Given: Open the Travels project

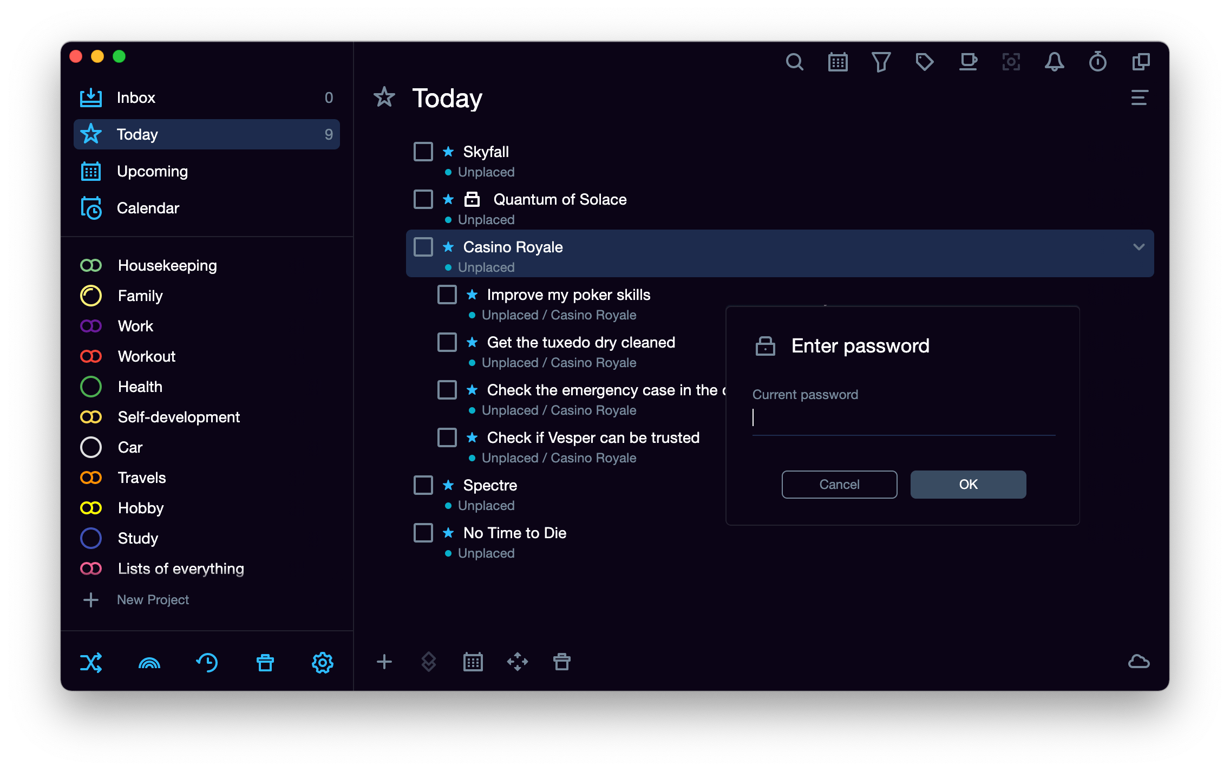Looking at the screenshot, I should click(x=207, y=478).
